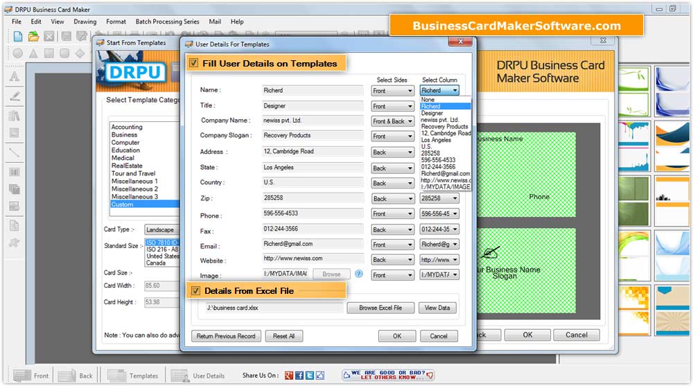Click the New document icon in toolbar
Screen dimensions: 693x386
click(x=18, y=36)
